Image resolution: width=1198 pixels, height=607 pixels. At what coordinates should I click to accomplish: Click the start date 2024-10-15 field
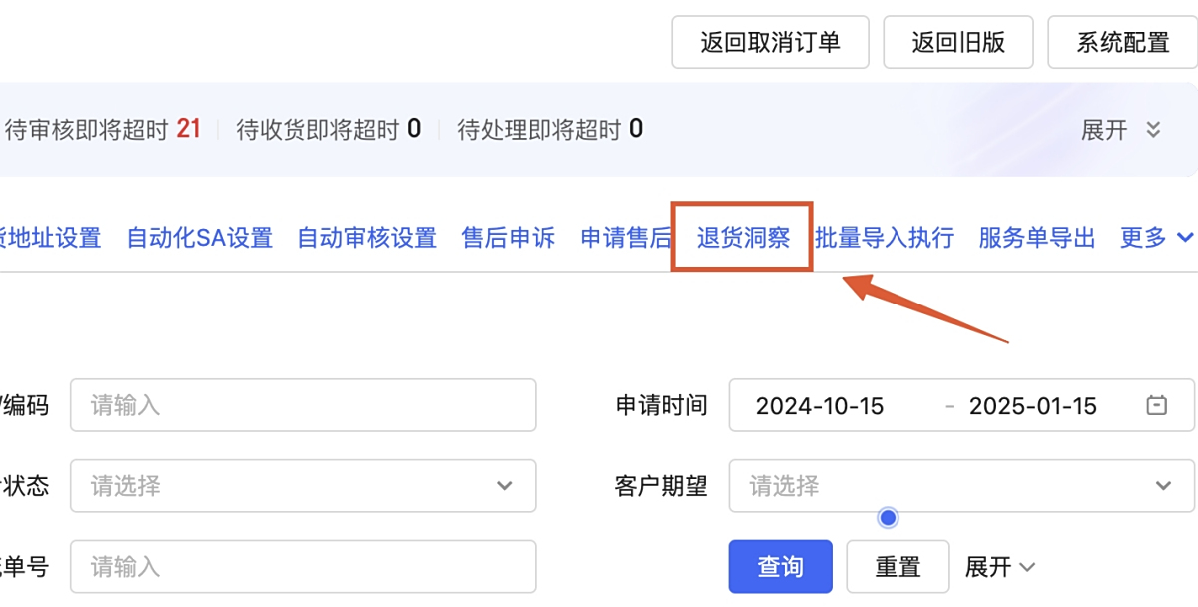click(819, 406)
